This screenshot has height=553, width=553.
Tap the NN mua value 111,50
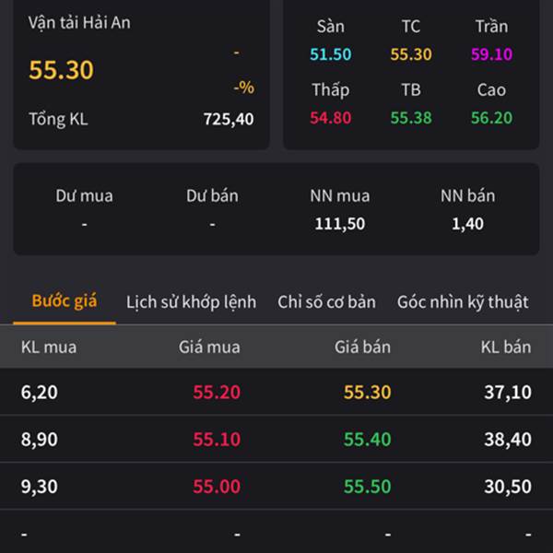(x=339, y=223)
